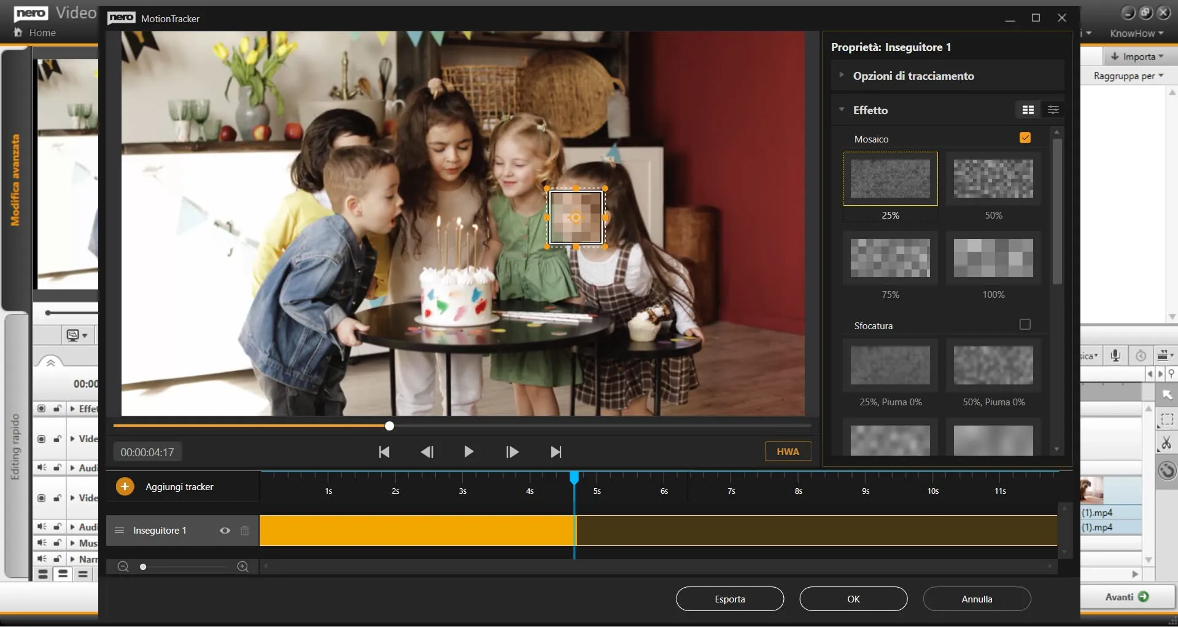Screen dimensions: 1178x627
Task: Collapse the Effetto section
Action: pos(842,110)
